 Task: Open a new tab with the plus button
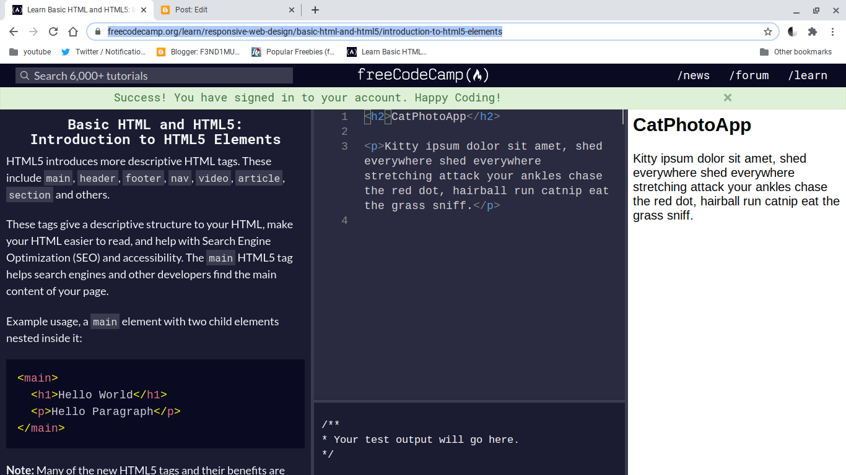(315, 10)
